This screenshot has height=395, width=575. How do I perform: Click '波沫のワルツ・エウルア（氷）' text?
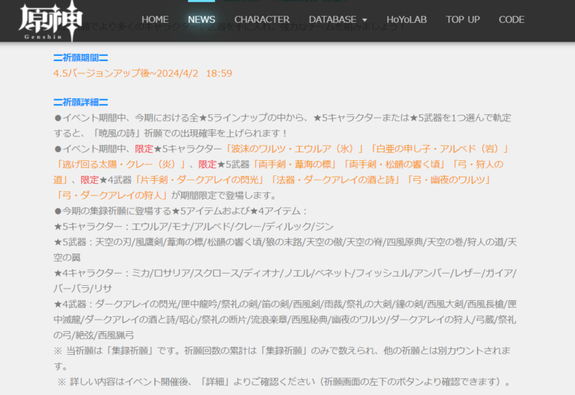(294, 149)
